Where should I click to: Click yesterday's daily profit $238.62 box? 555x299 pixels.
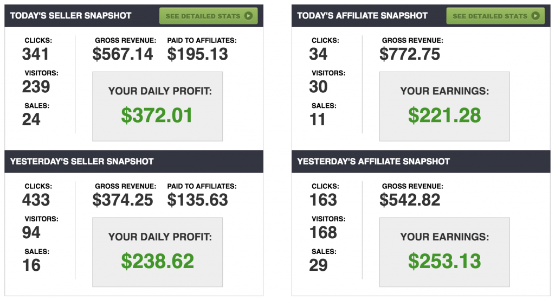[x=158, y=252]
